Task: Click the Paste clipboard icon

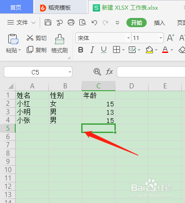Action: click(13, 39)
